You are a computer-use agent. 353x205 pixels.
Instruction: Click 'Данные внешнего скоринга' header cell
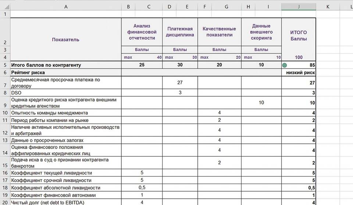261,32
